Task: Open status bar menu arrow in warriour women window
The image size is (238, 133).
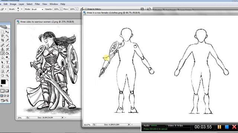Action: click(x=62, y=117)
